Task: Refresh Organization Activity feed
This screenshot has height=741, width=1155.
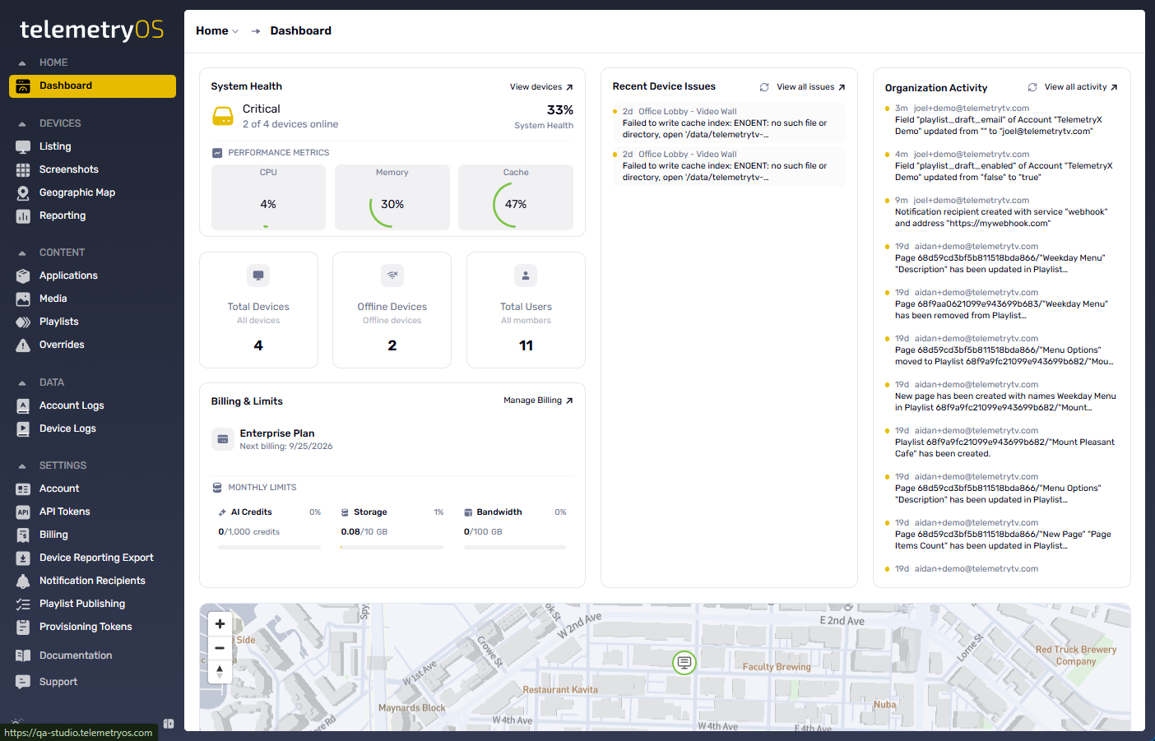Action: click(x=1032, y=87)
